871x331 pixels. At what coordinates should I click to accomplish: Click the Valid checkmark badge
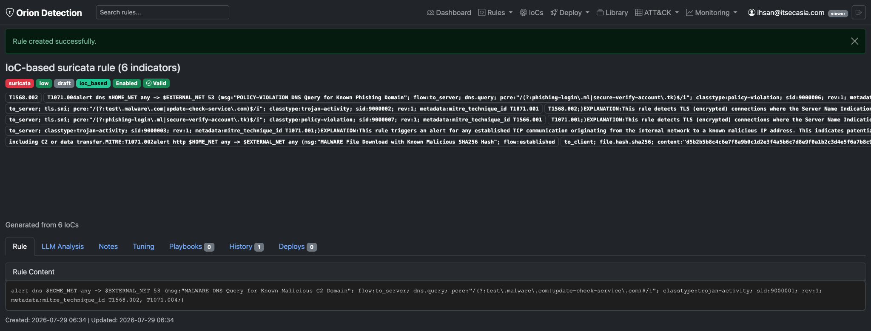coord(156,83)
